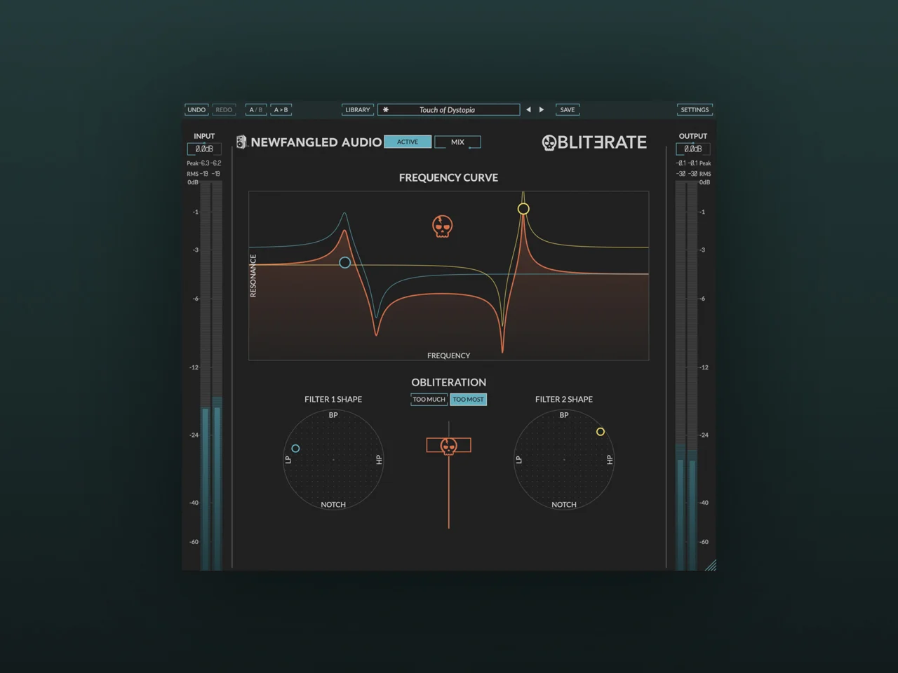Click the output level meter
Image resolution: width=898 pixels, height=673 pixels.
[686, 376]
